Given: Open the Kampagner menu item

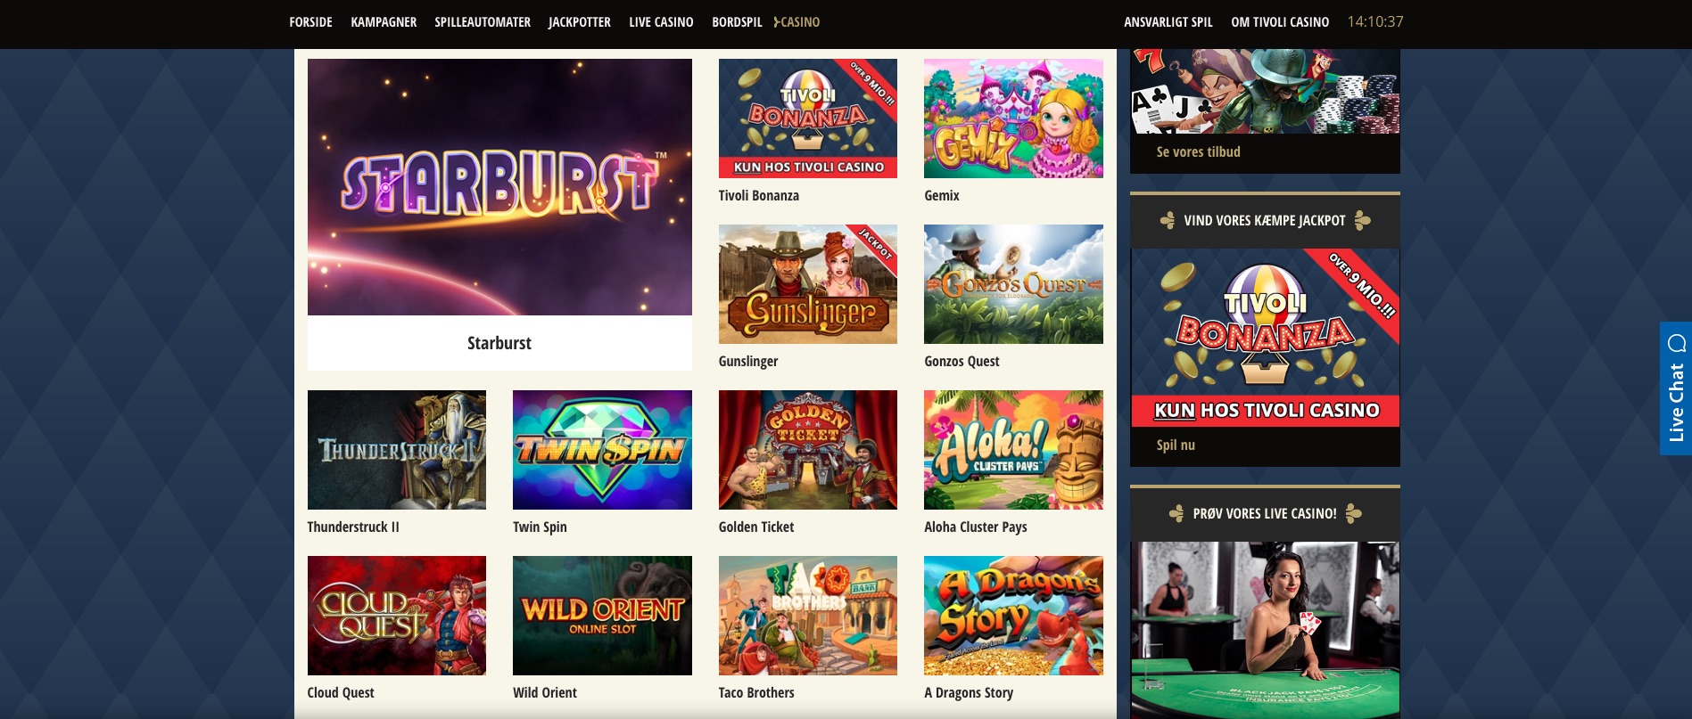Looking at the screenshot, I should (x=384, y=22).
